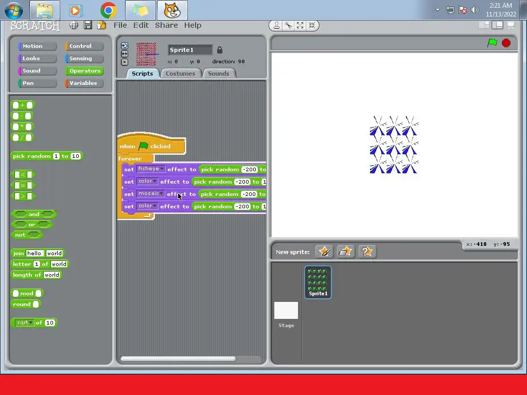527x395 pixels.
Task: Click the globe language icon
Action: (74, 25)
